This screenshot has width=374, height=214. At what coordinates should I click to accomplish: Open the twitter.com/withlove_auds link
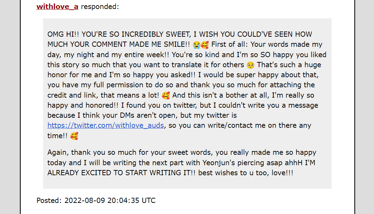106,125
